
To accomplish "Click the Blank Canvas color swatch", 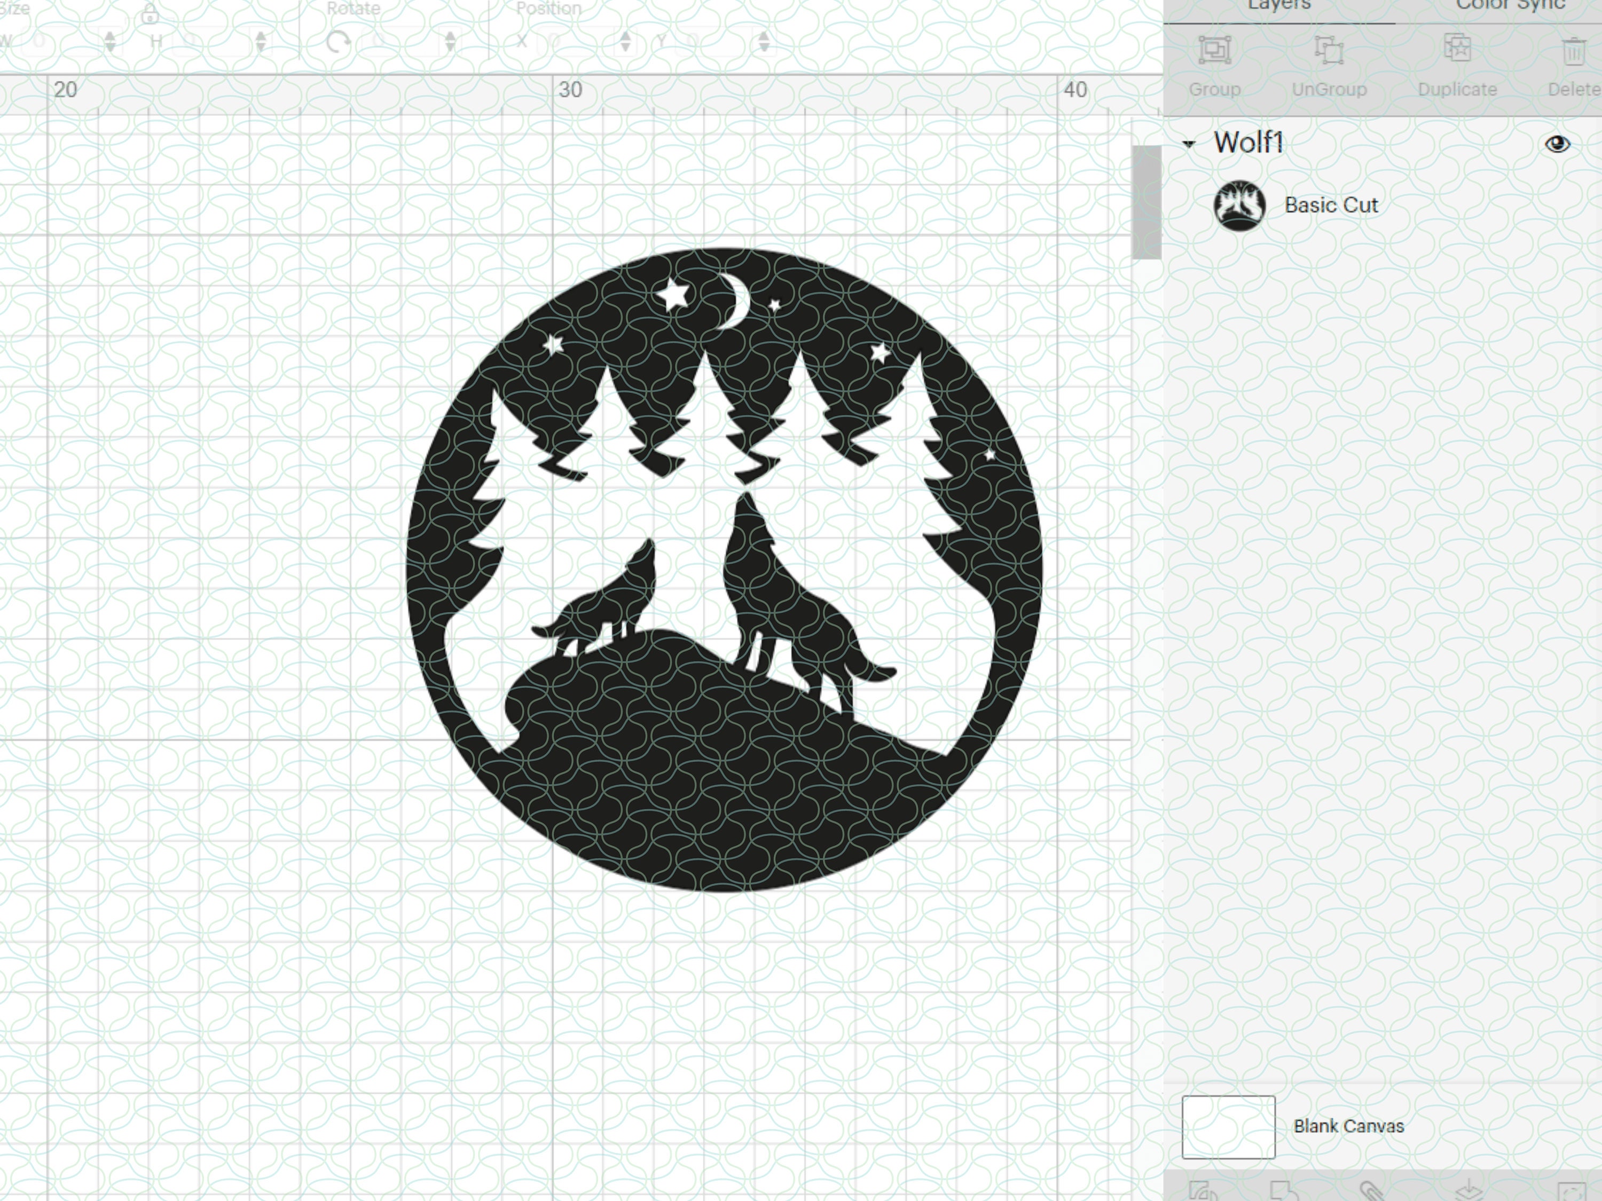I will 1229,1126.
